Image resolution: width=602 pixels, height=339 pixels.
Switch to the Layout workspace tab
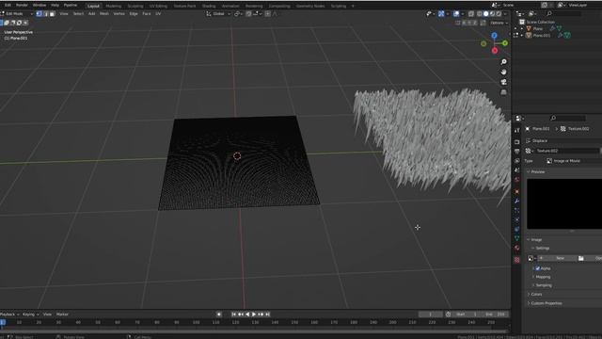click(x=93, y=6)
